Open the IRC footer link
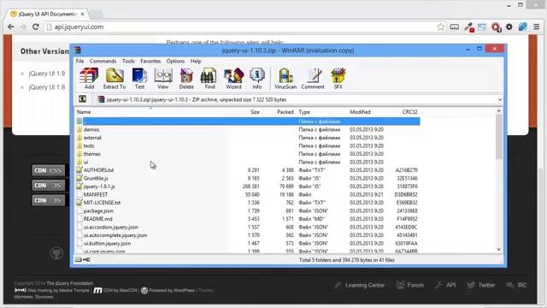Viewport: 547px width, 308px height. click(x=522, y=285)
